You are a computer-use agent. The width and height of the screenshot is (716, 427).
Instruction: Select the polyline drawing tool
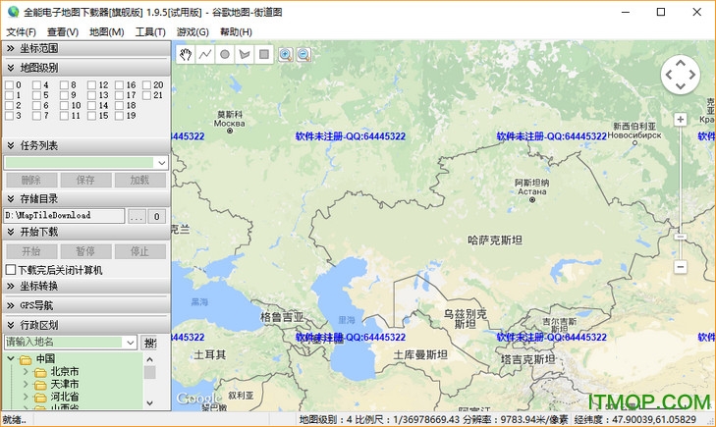tap(205, 55)
